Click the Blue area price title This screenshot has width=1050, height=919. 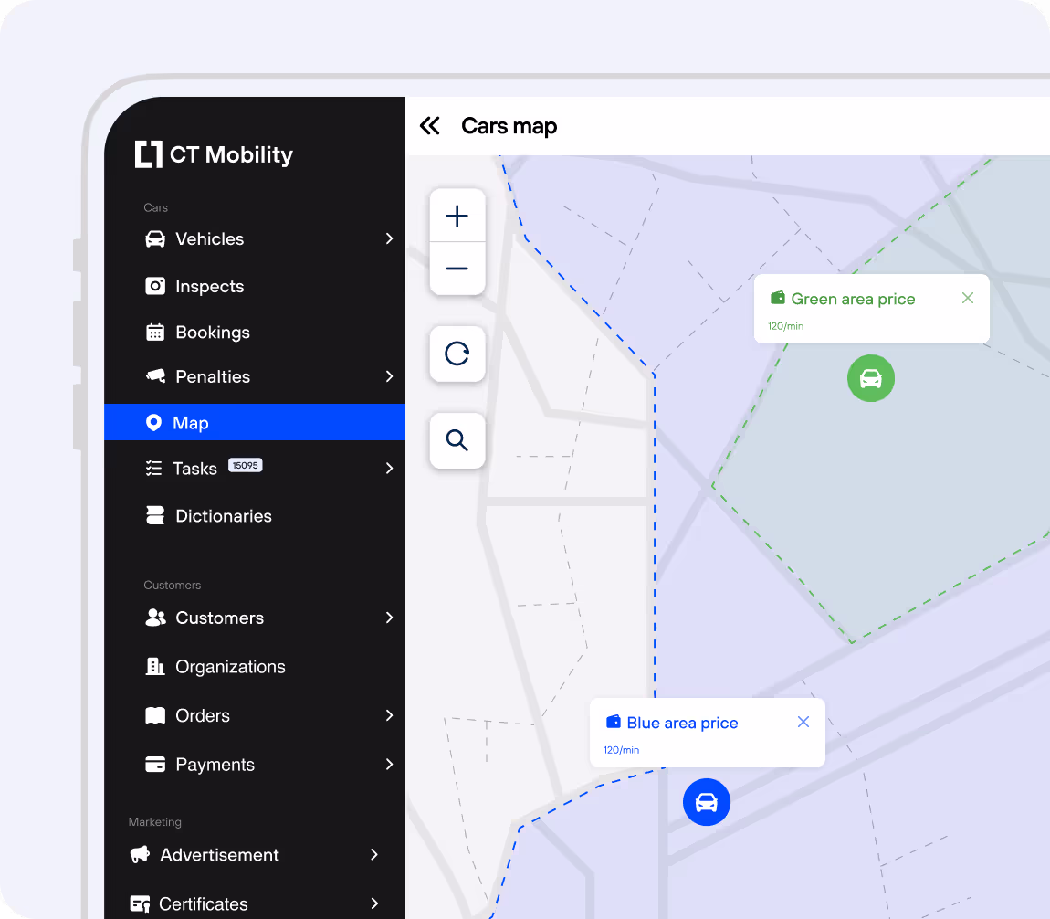(x=682, y=723)
